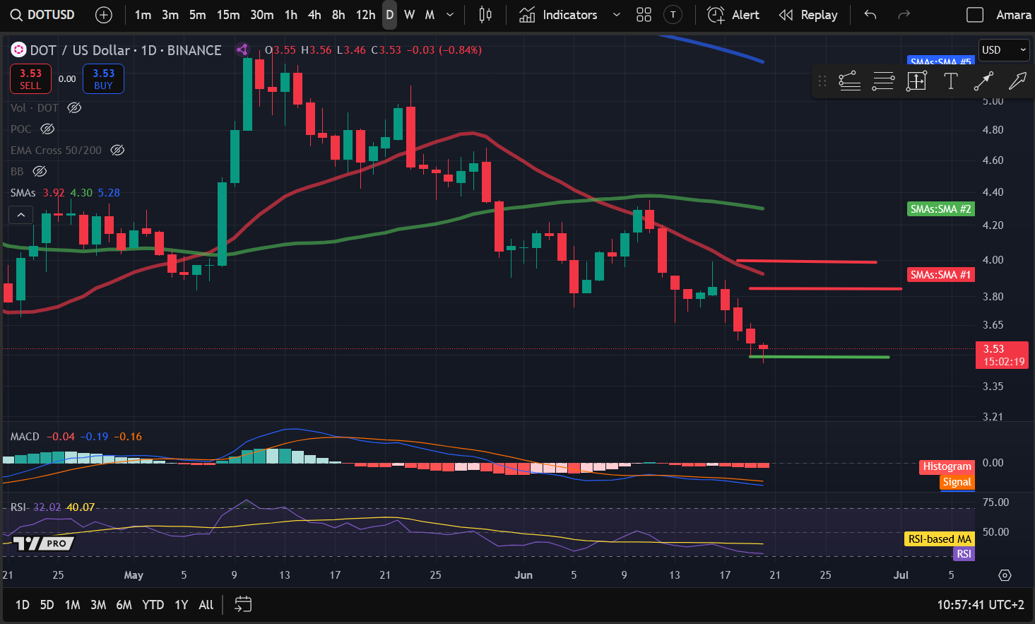Select the RSI indicator legend
The image size is (1035, 624).
18,507
